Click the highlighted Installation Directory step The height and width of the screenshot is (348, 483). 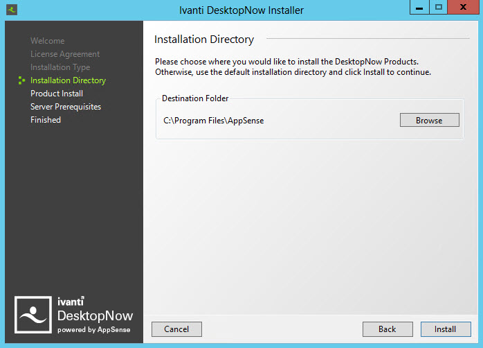pyautogui.click(x=68, y=80)
